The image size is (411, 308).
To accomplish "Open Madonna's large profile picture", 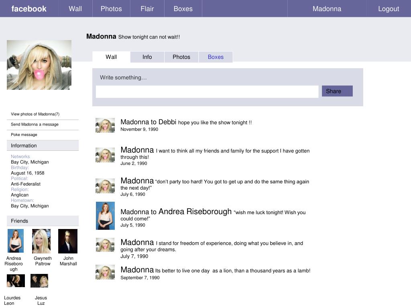I will pos(39,65).
